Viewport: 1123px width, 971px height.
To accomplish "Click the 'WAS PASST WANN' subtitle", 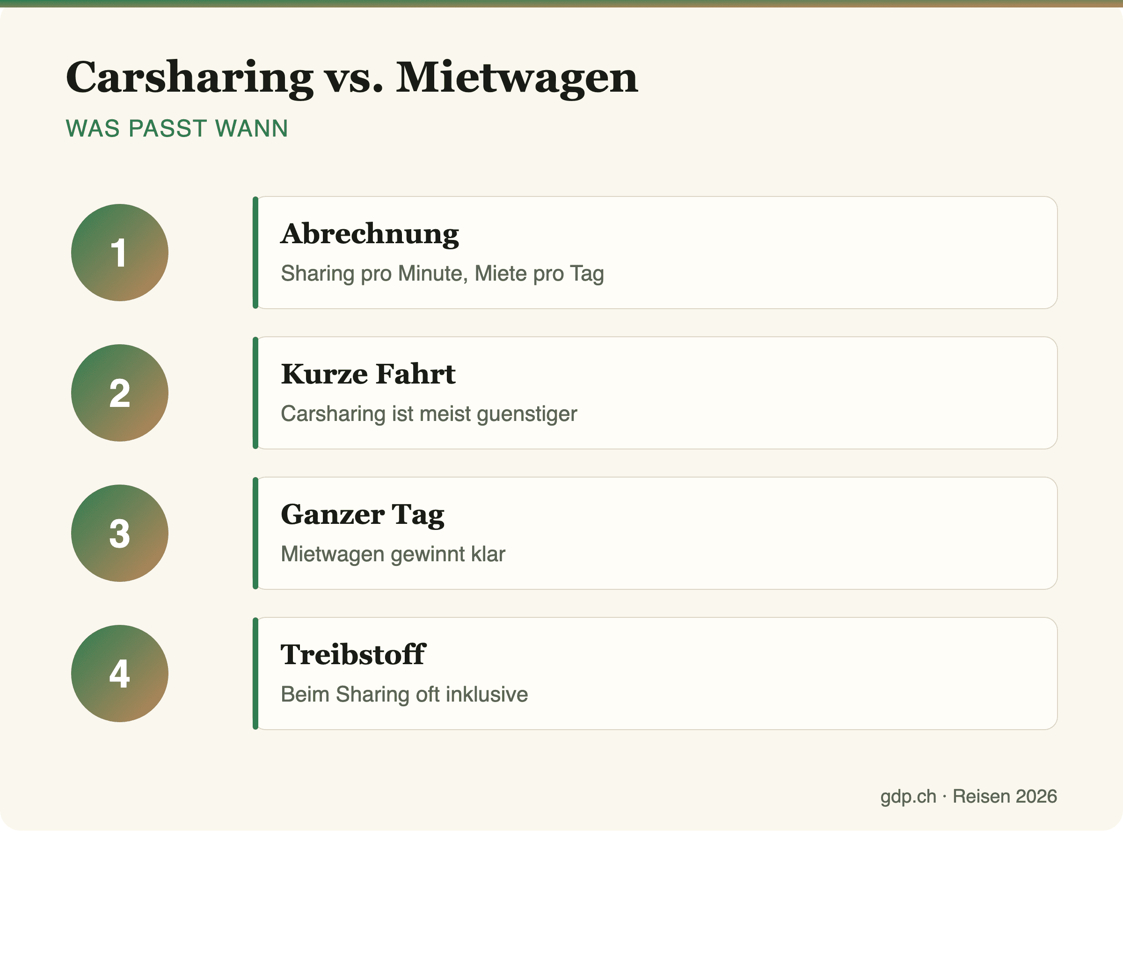I will tap(177, 129).
